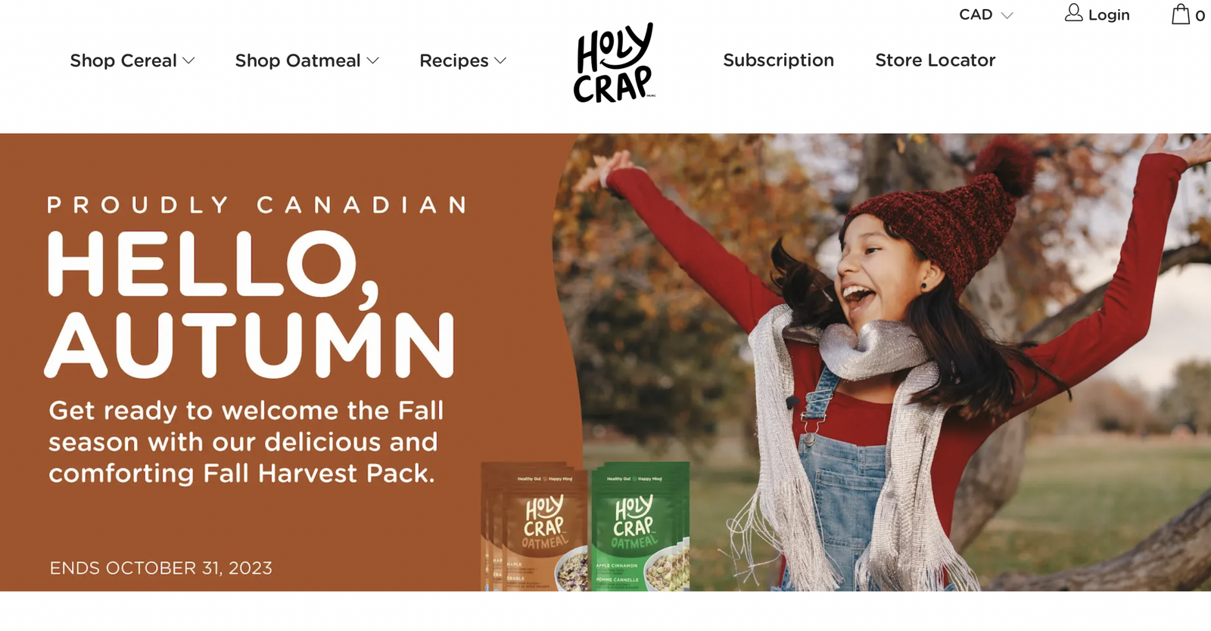The image size is (1211, 631).
Task: Expand the Shop Cereal chevron arrow
Action: (189, 61)
